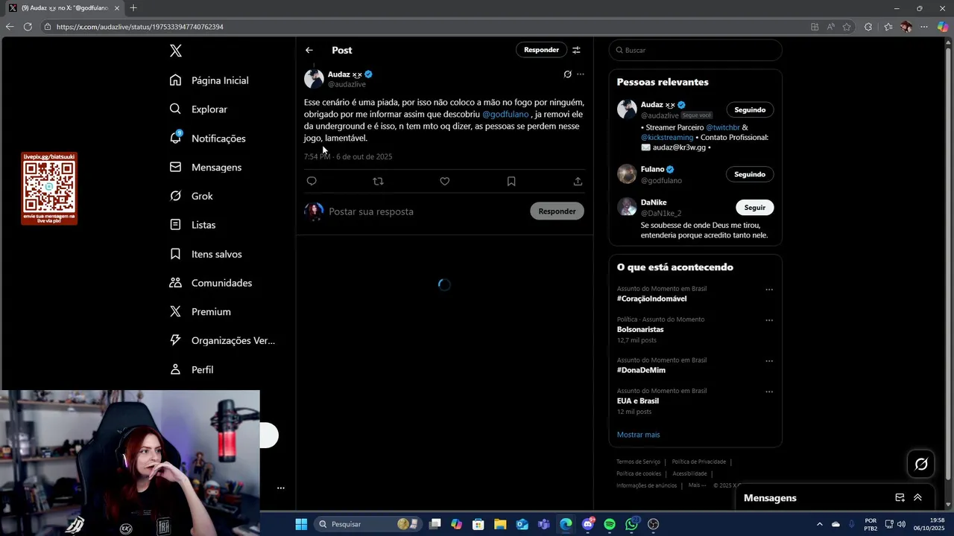The height and width of the screenshot is (536, 954).
Task: Click the browser address bar URL
Action: 140,27
